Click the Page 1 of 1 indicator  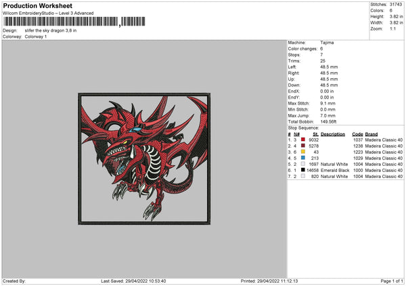tap(392, 281)
